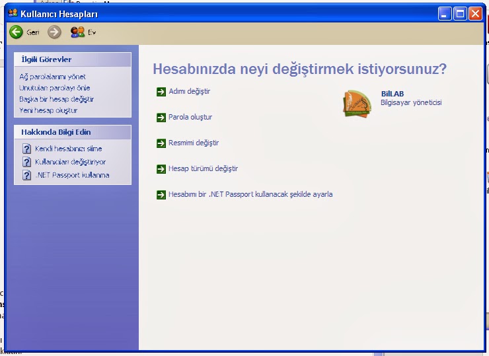Click the Hakkında Bilgi Edin panel header
The width and height of the screenshot is (489, 356).
[73, 132]
